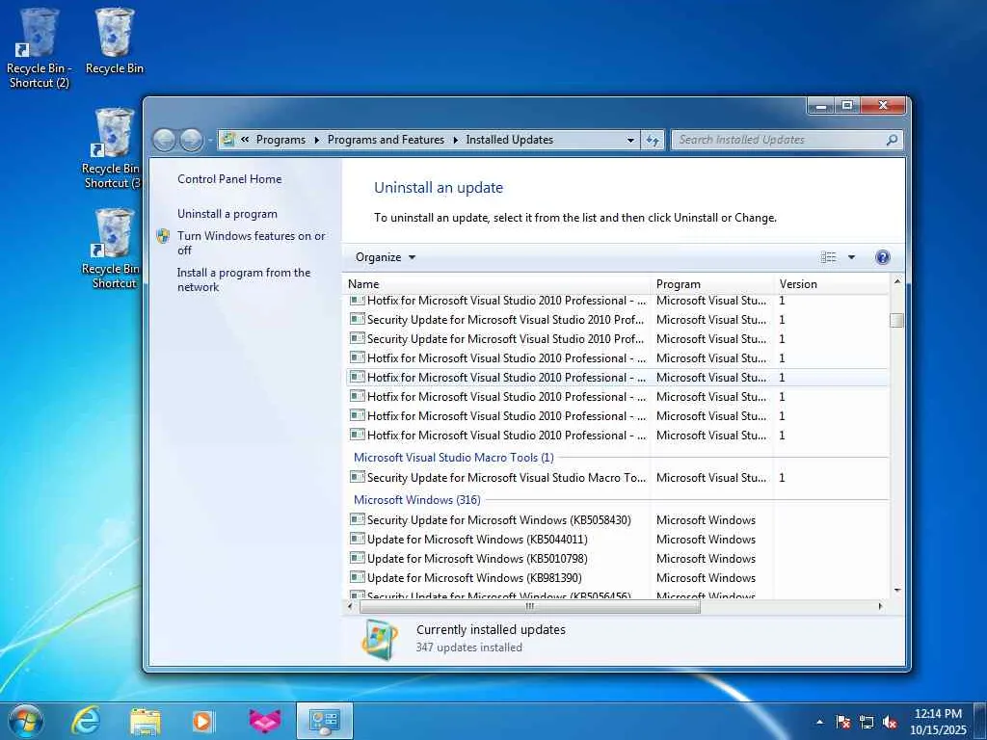Open view options dropdown arrow
The height and width of the screenshot is (740, 987).
coord(852,256)
